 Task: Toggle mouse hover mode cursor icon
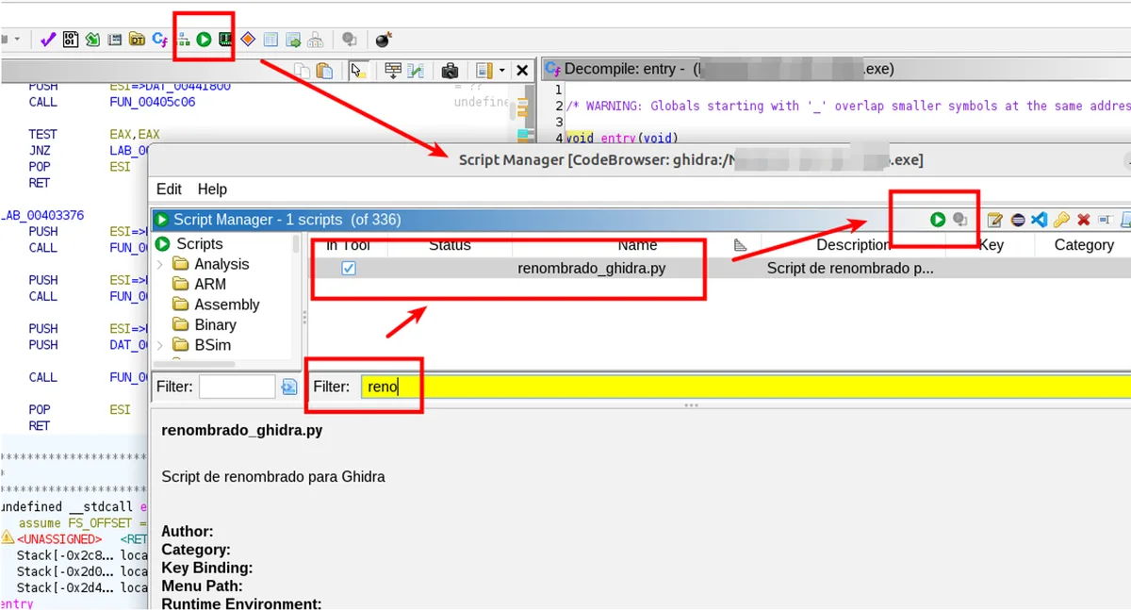pyautogui.click(x=357, y=71)
